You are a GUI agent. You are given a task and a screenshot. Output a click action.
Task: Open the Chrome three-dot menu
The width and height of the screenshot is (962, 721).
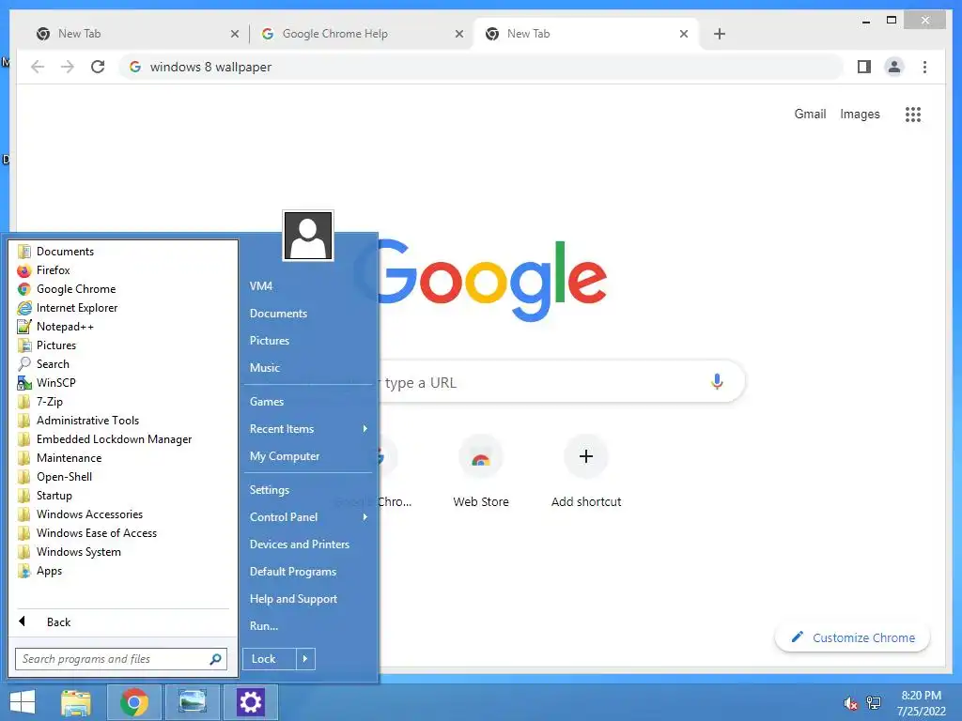point(924,67)
